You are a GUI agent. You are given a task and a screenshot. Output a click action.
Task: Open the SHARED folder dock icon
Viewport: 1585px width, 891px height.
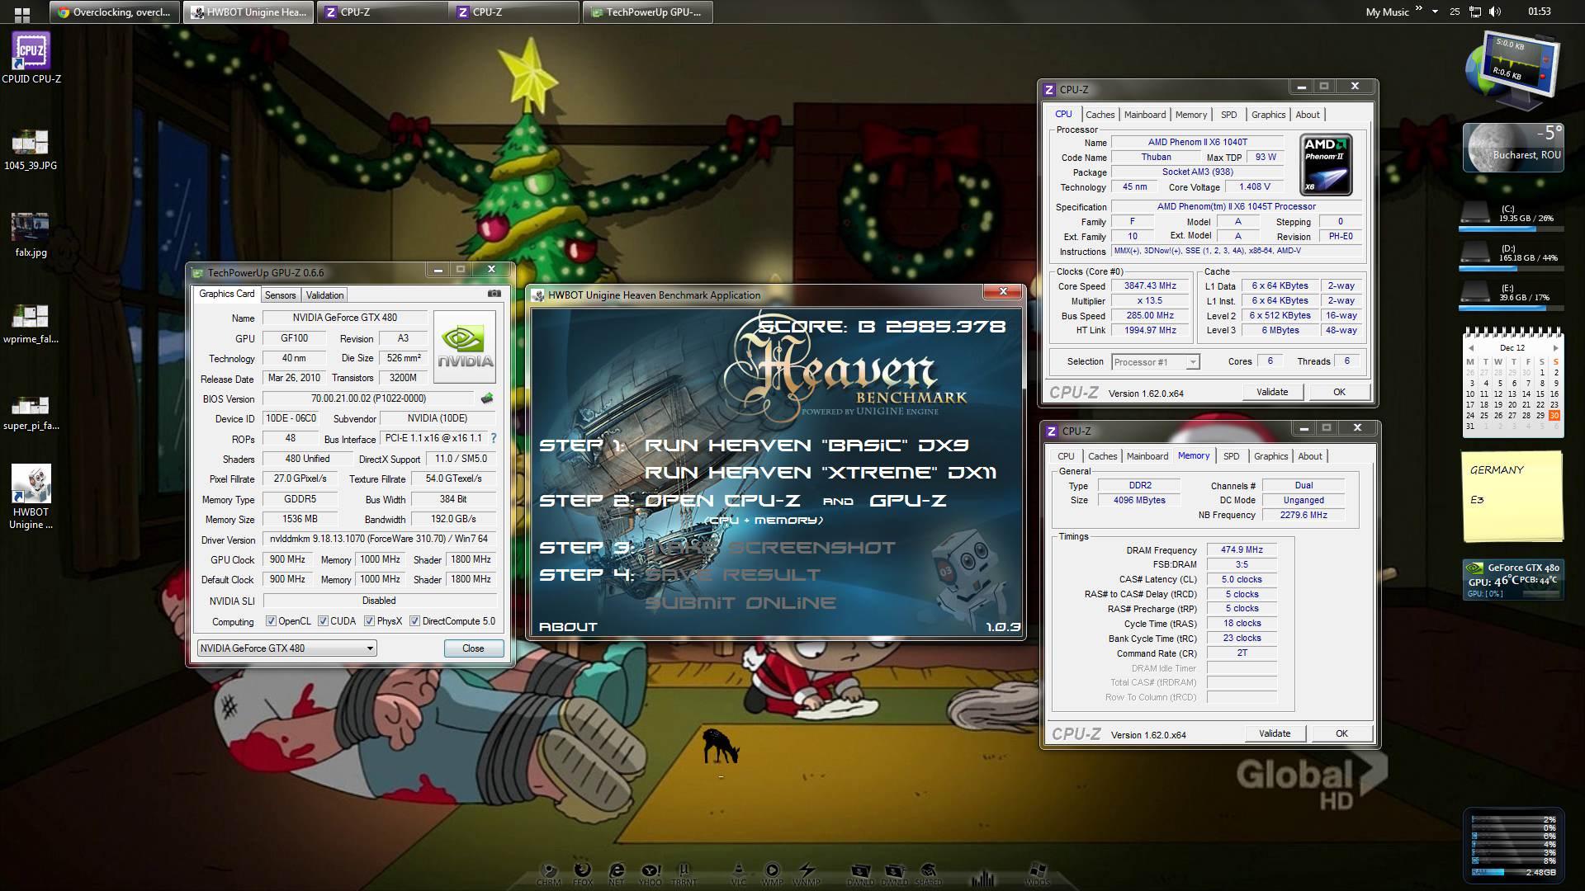pos(928,874)
